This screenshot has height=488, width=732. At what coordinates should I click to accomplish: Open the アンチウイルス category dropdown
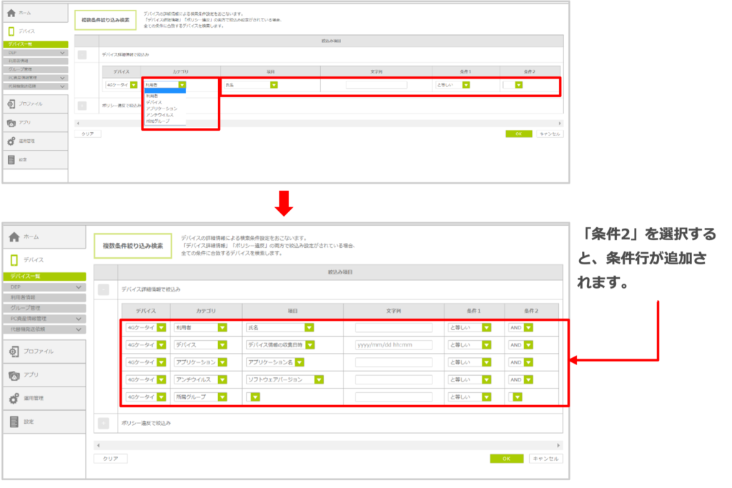[222, 379]
